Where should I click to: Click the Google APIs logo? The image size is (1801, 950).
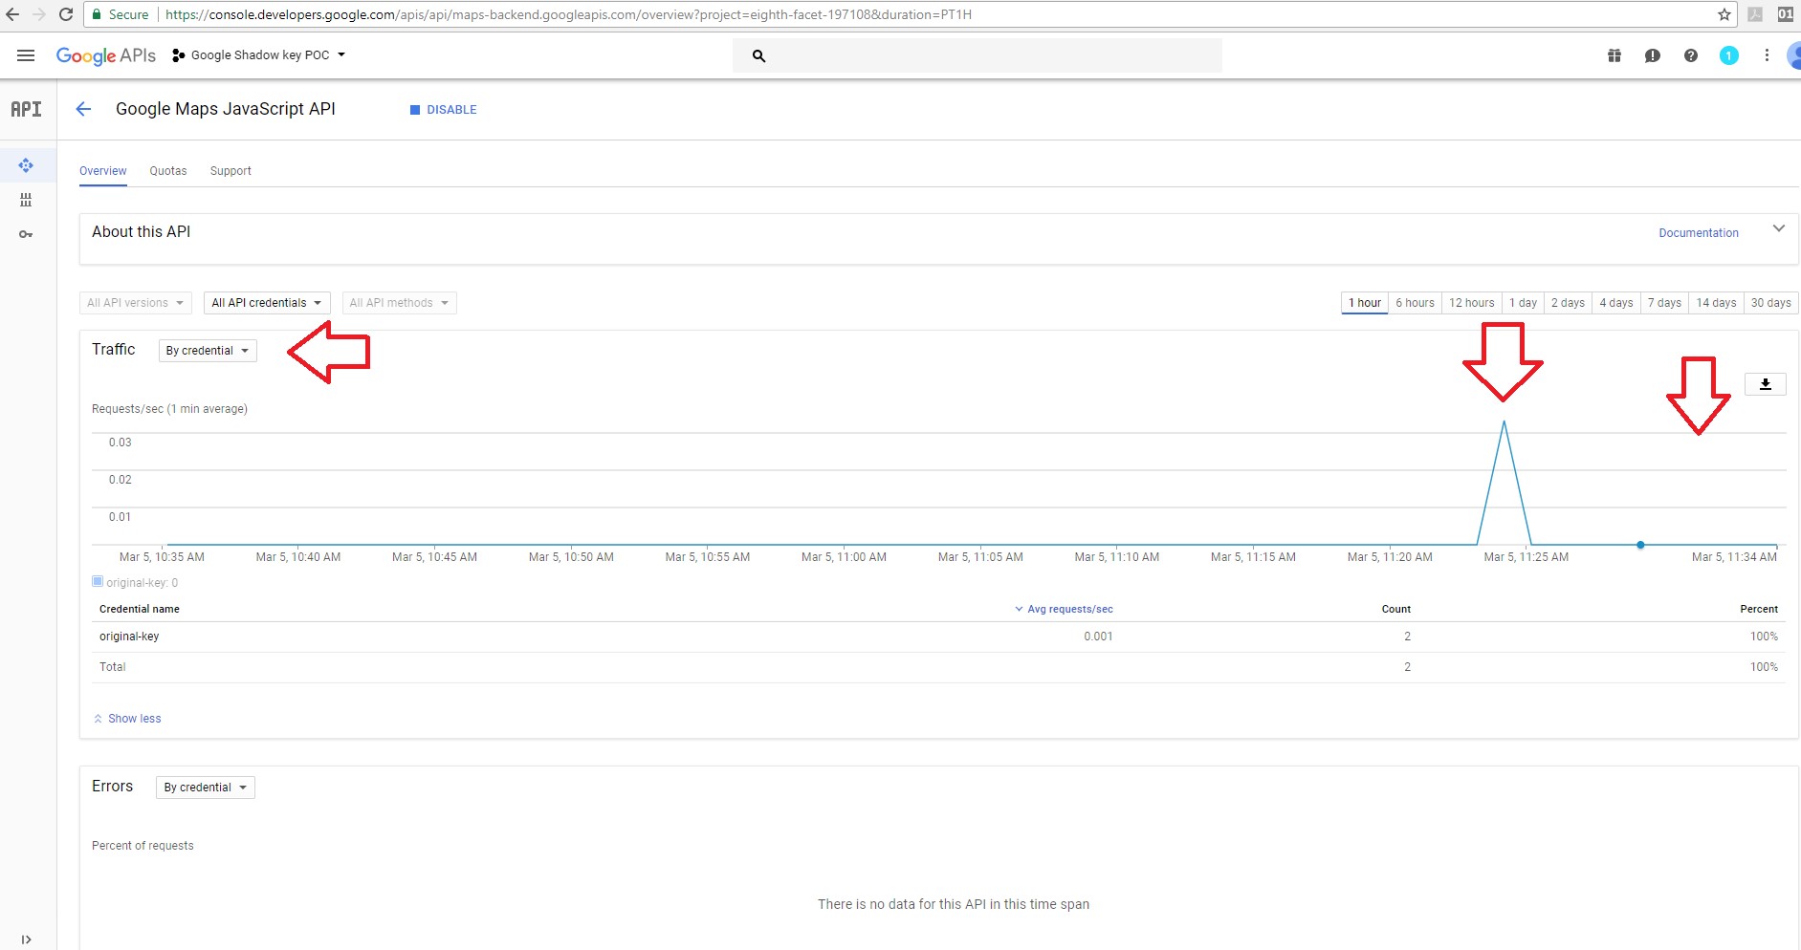pos(105,55)
